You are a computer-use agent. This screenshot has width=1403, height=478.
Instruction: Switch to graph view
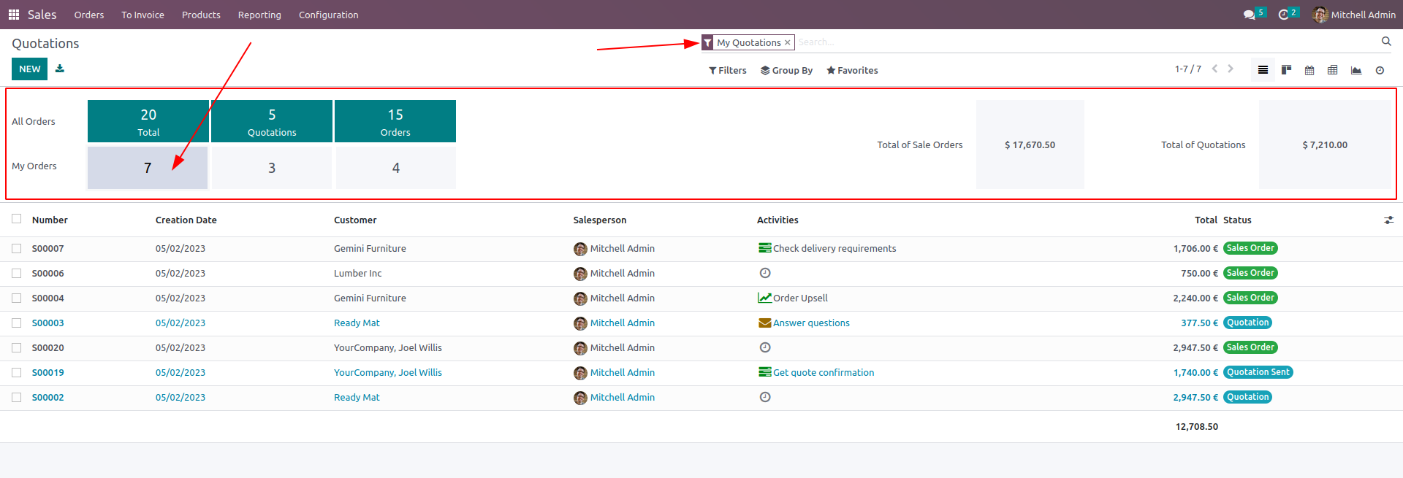coord(1356,70)
